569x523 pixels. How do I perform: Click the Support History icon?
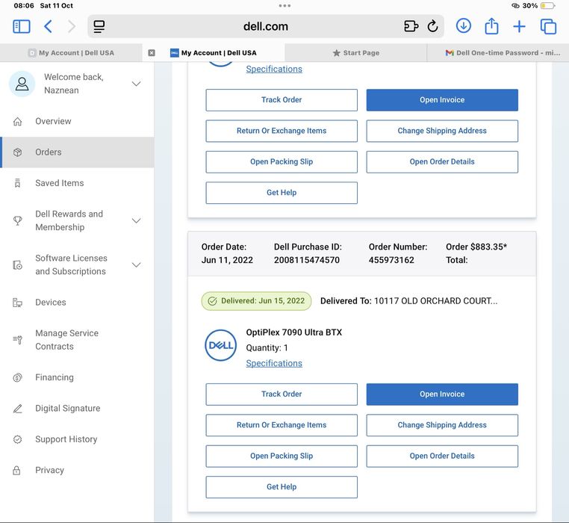point(17,439)
